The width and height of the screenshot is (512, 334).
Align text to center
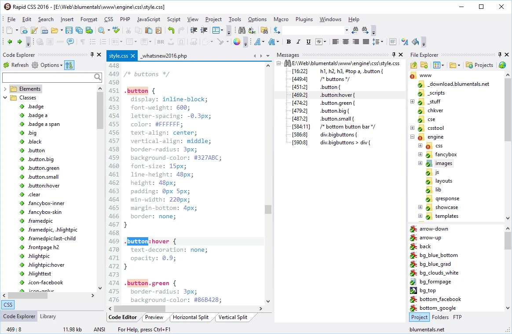click(345, 42)
